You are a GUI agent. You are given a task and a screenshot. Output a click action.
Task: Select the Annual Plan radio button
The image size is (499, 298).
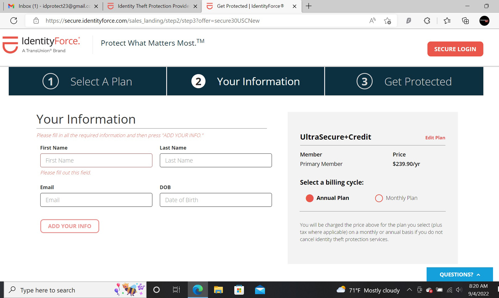pos(310,198)
